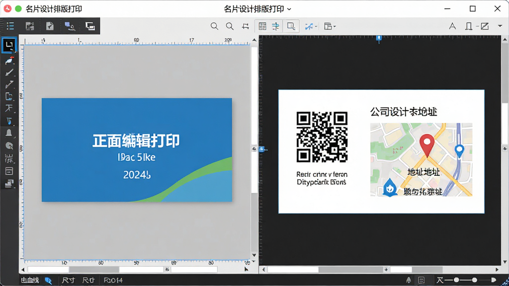The height and width of the screenshot is (286, 509).
Task: Click the edit square-with-pencil icon
Action: coord(485,26)
